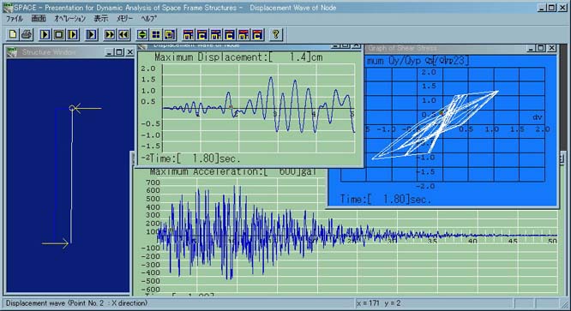The width and height of the screenshot is (571, 311).
Task: Click the cascade windows icon
Action: [x=170, y=34]
